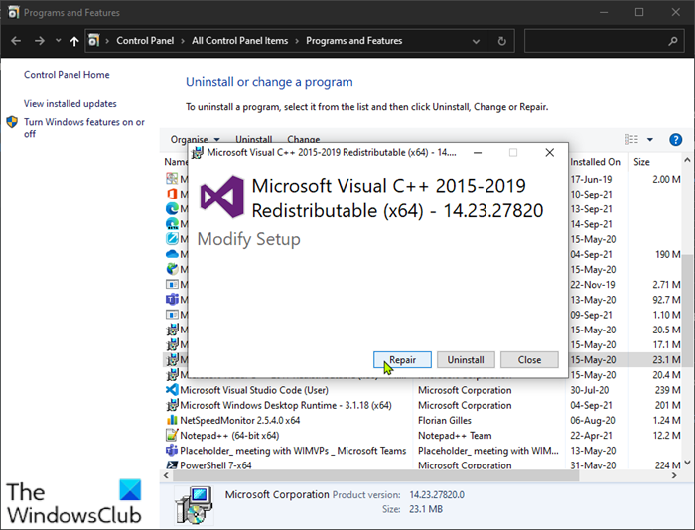This screenshot has height=530, width=695.
Task: Select Placeholder_ meeting with WIMVPs entry
Action: (x=422, y=451)
